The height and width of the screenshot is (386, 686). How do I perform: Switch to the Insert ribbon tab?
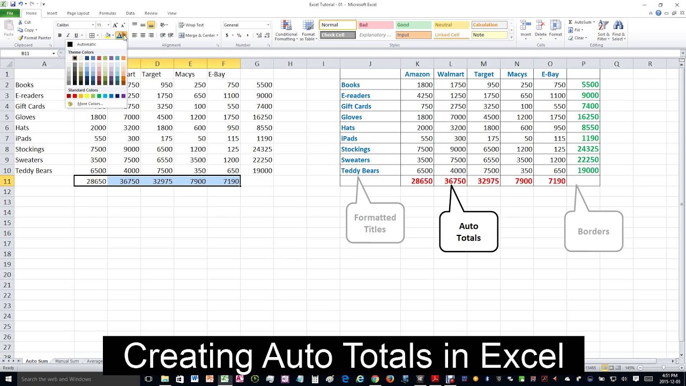pyautogui.click(x=52, y=13)
